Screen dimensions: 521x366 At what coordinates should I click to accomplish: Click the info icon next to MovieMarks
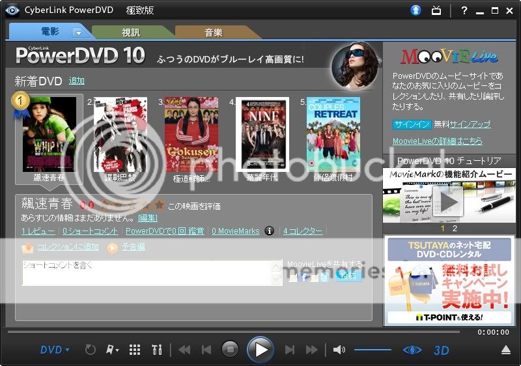[x=270, y=231]
